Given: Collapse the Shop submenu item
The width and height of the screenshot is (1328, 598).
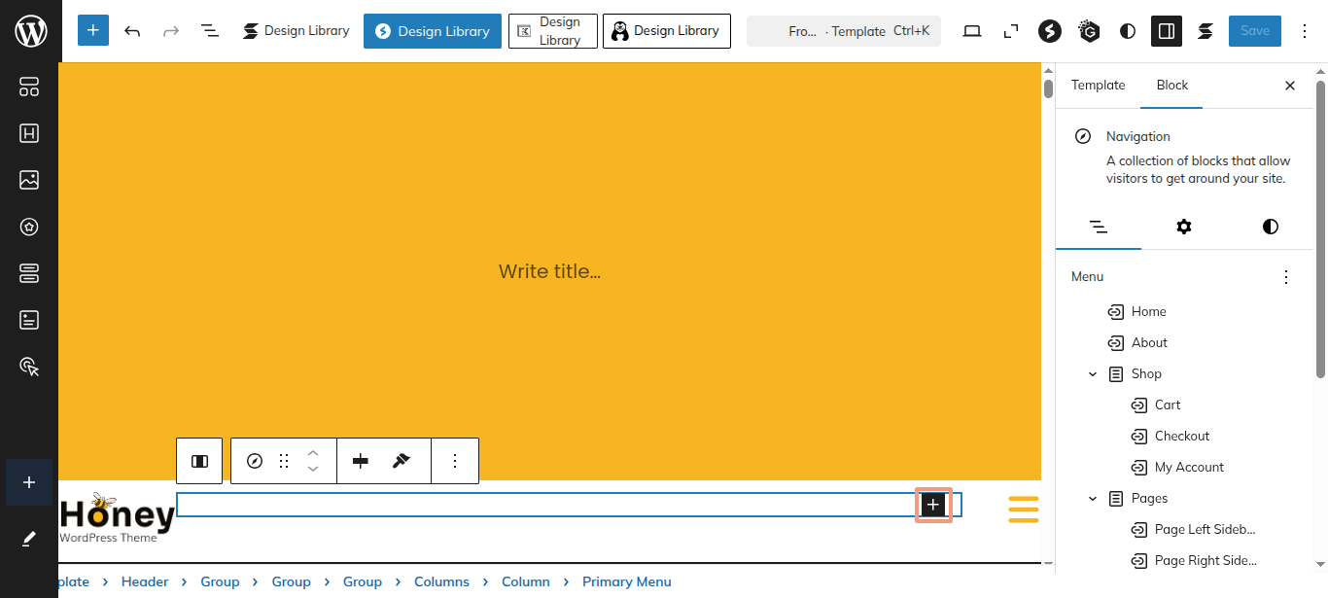Looking at the screenshot, I should [x=1093, y=374].
